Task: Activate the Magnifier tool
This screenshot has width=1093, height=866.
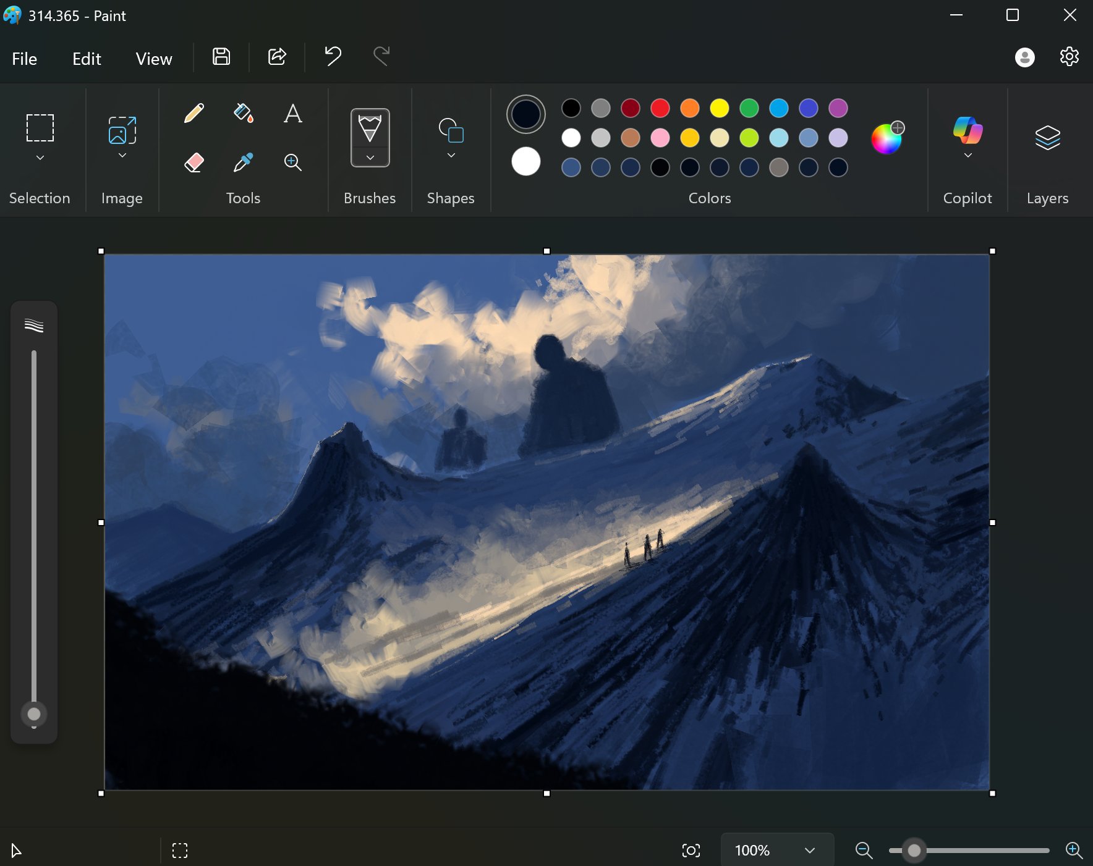Action: click(x=293, y=162)
